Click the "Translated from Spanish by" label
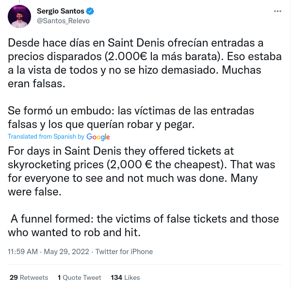The height and width of the screenshot is (290, 291). pos(46,137)
